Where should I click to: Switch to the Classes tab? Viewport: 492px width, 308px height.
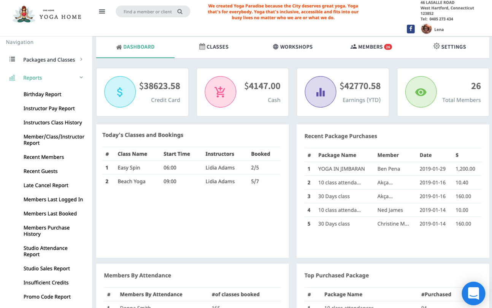click(214, 47)
